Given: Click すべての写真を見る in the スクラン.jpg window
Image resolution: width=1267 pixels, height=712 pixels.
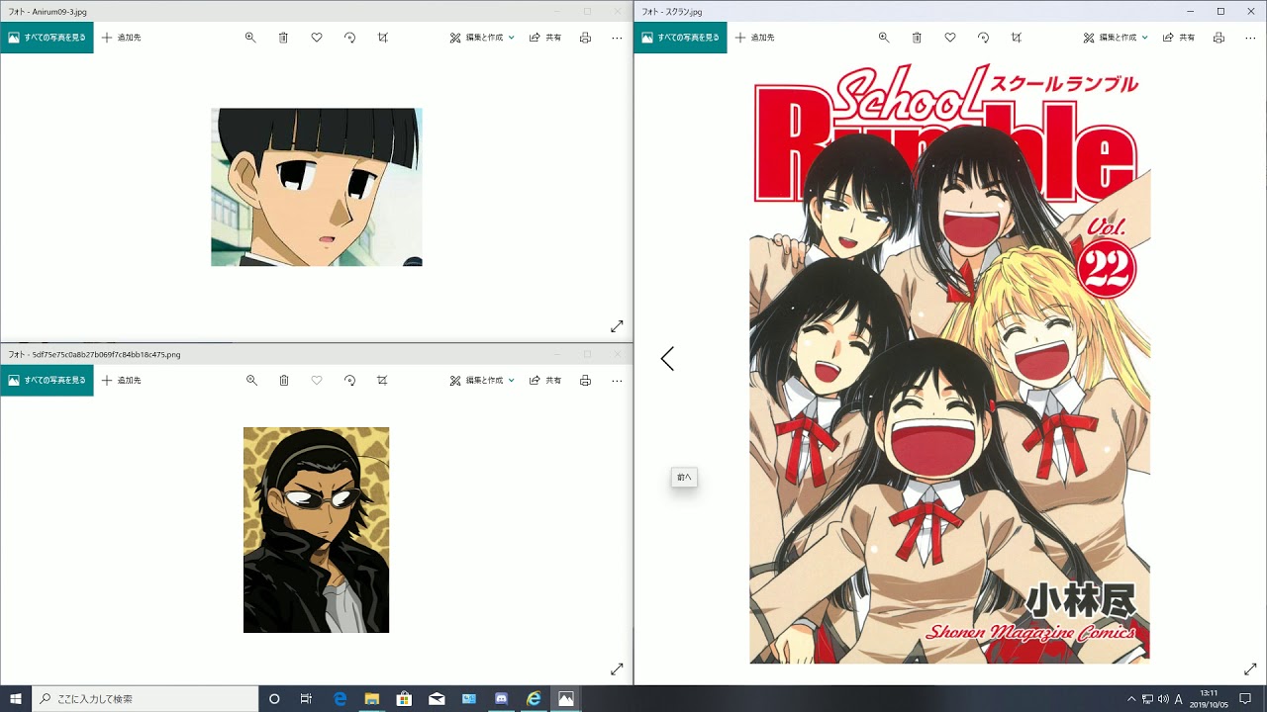Looking at the screenshot, I should click(680, 38).
